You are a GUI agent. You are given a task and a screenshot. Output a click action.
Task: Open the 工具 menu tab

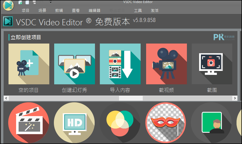point(138,10)
